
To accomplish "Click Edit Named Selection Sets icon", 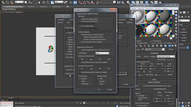I will tap(98, 2).
